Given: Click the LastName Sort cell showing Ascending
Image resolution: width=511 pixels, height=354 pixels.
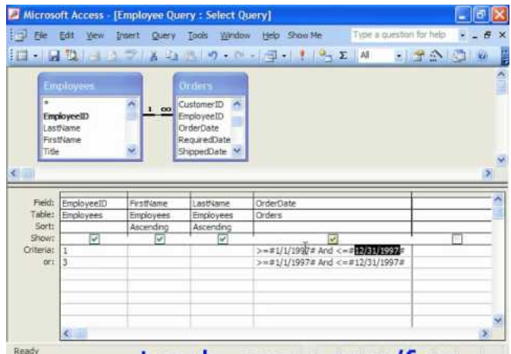Looking at the screenshot, I should 222,227.
